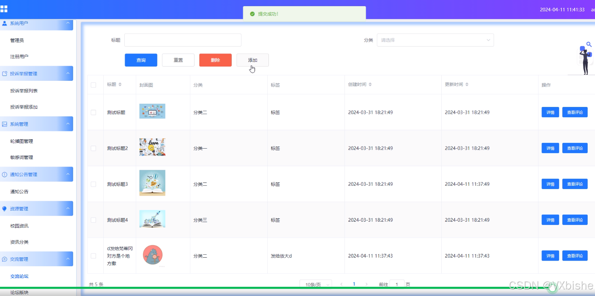Click the 系统管理 picture icon

tap(4, 124)
